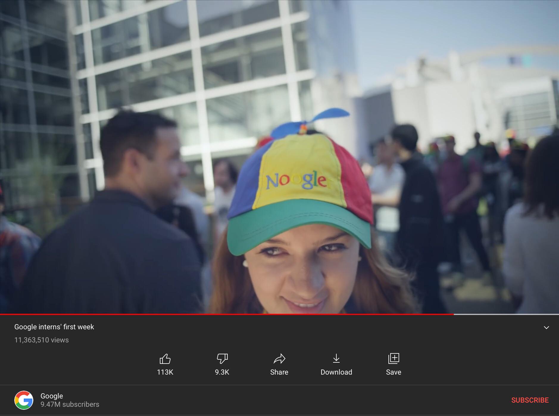Click the Save to playlist icon

[393, 359]
